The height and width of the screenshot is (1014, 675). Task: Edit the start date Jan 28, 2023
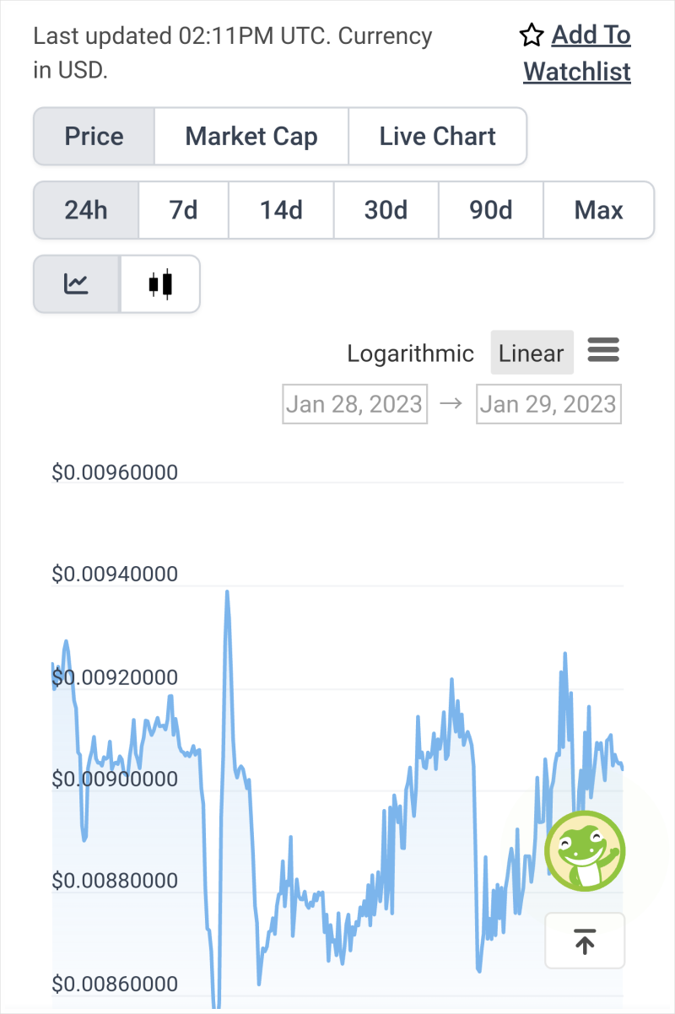click(x=354, y=404)
